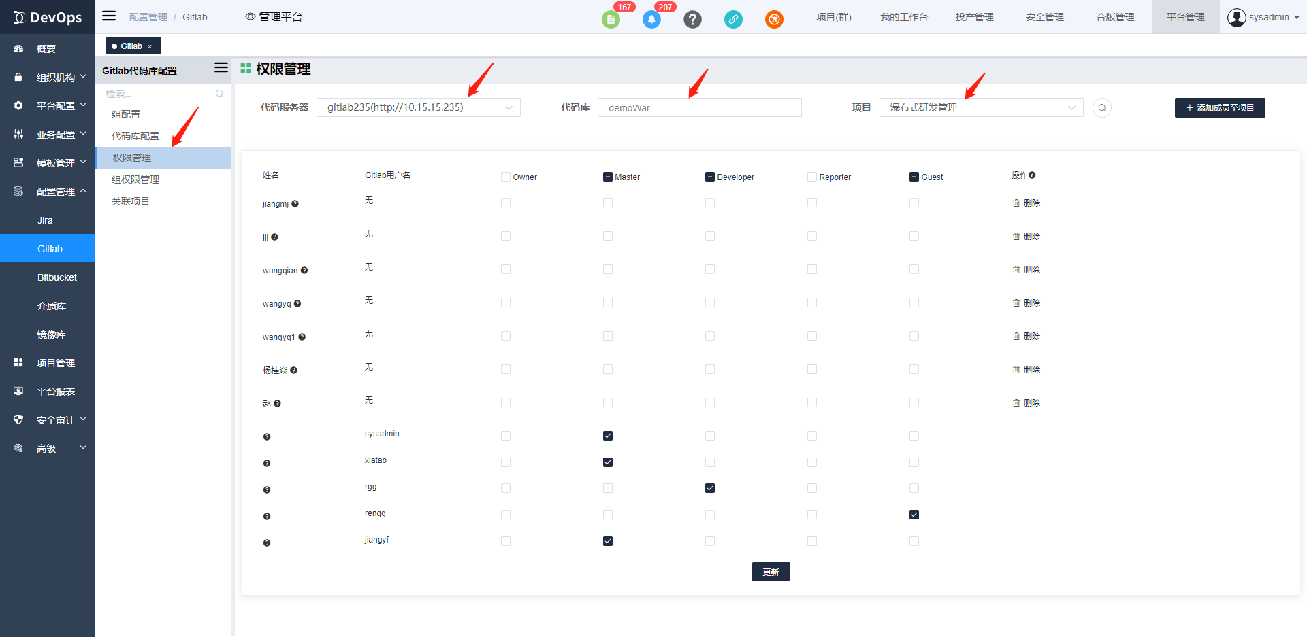Image resolution: width=1307 pixels, height=637 pixels.
Task: Open the 代码服务器 dropdown
Action: [x=418, y=107]
